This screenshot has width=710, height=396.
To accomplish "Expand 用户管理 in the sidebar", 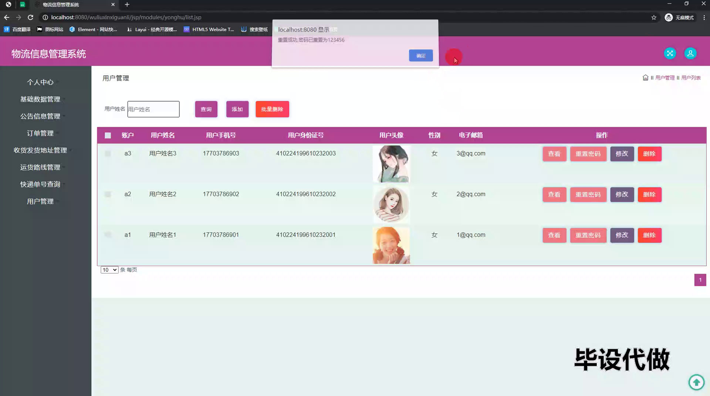I will pyautogui.click(x=40, y=201).
